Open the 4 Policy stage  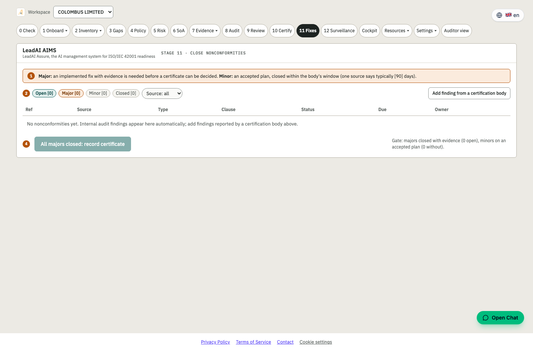point(138,31)
